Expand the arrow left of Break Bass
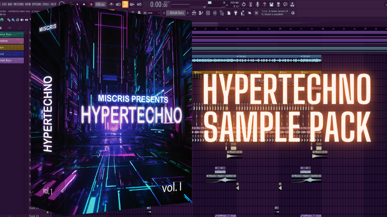Viewport: 387px width, 217px height. (164, 13)
